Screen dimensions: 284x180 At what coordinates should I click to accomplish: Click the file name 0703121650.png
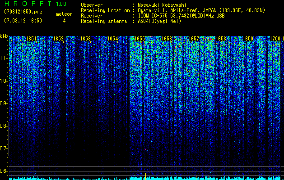click(x=23, y=12)
